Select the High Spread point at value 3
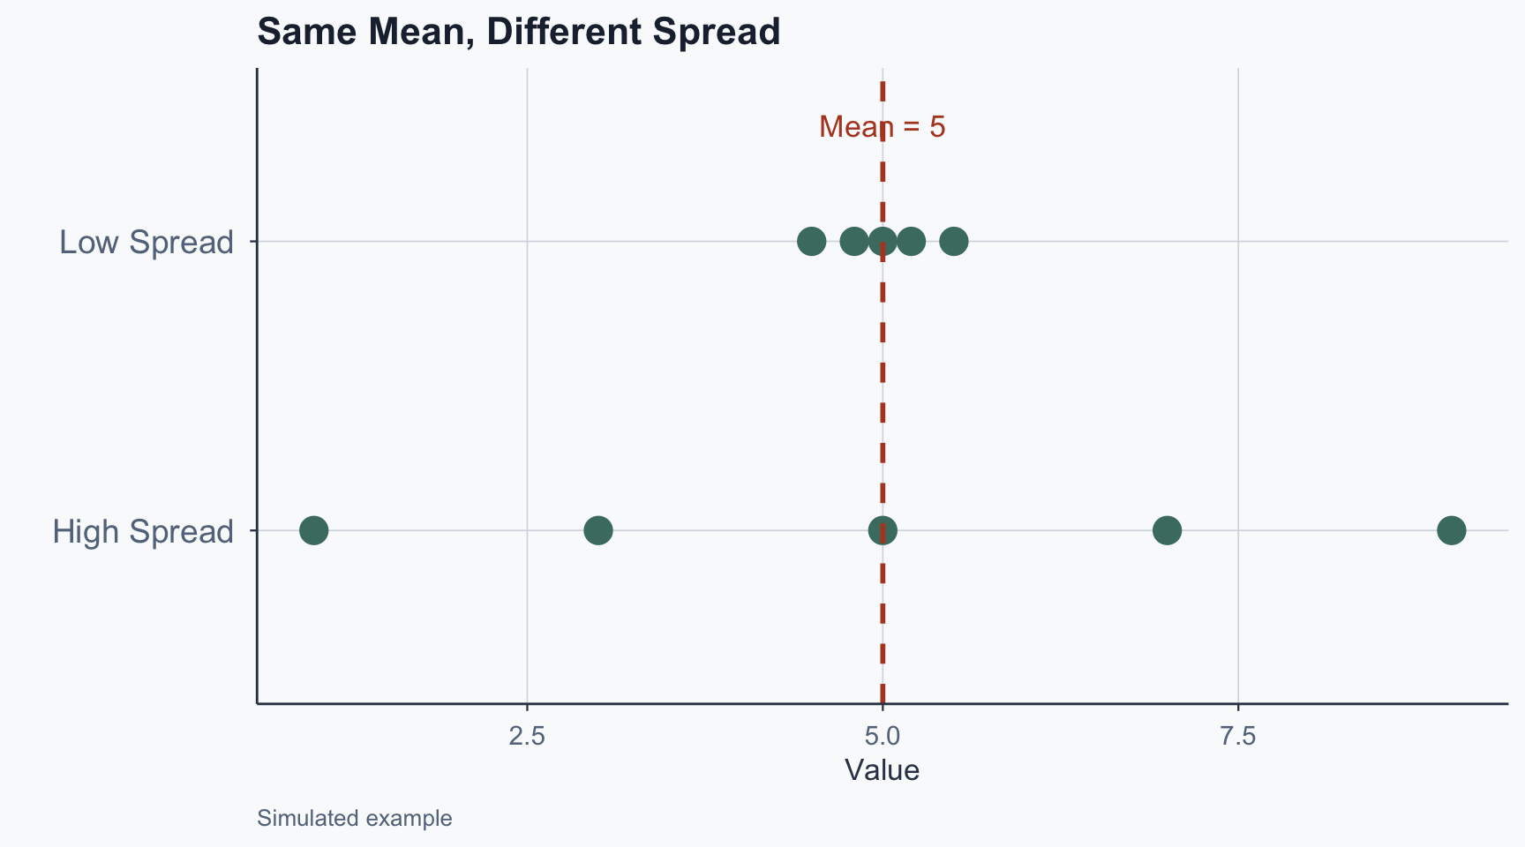Image resolution: width=1525 pixels, height=847 pixels. click(598, 530)
